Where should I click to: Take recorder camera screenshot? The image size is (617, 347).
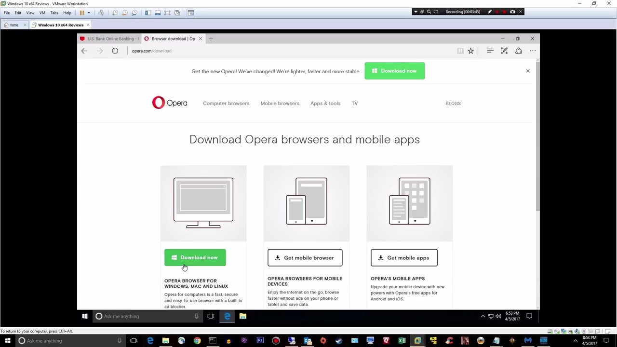tap(512, 12)
